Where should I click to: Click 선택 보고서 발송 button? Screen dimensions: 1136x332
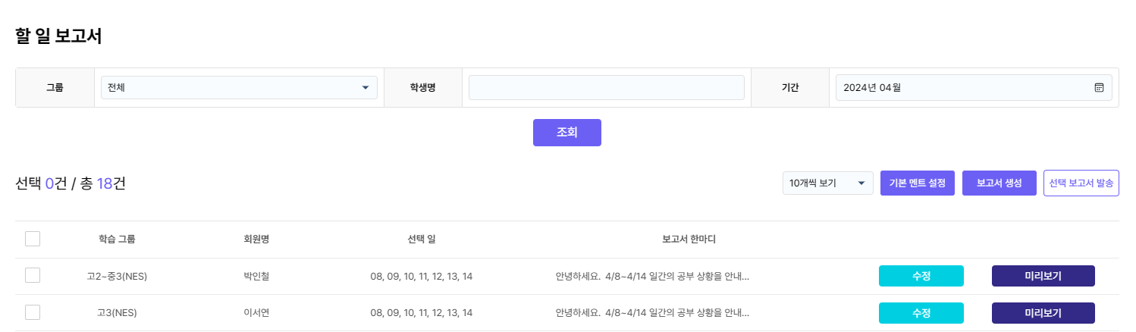(1081, 183)
